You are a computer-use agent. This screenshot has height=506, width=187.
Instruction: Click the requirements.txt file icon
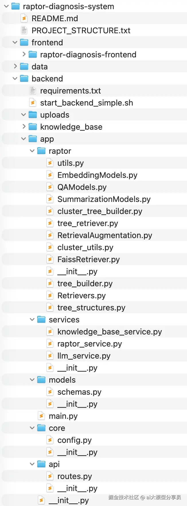(x=33, y=91)
